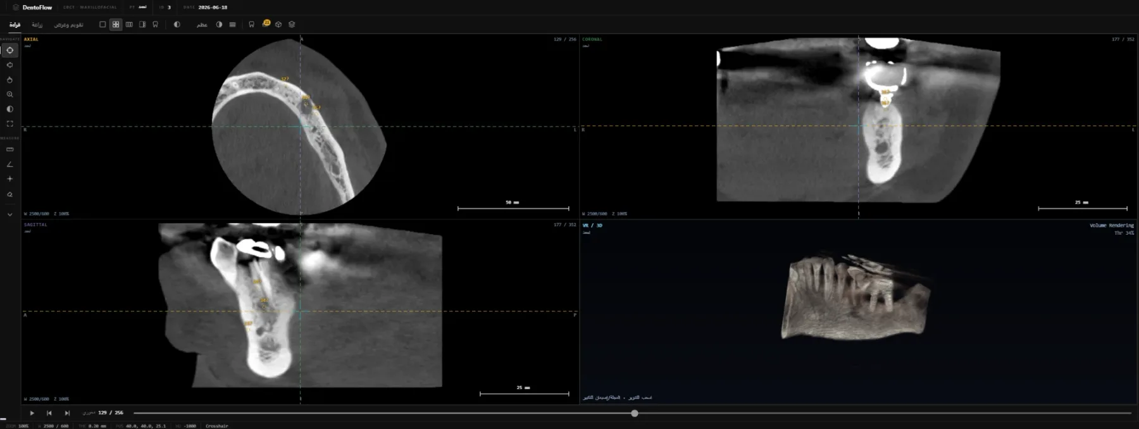Select the ruler length measure tool
This screenshot has width=1139, height=429.
(x=9, y=149)
